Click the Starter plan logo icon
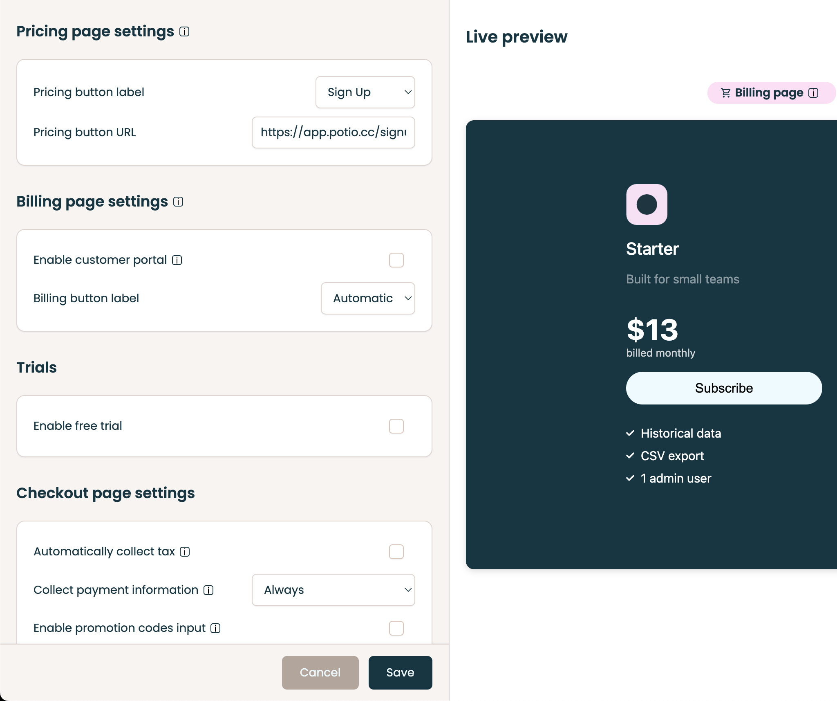837x701 pixels. tap(647, 204)
